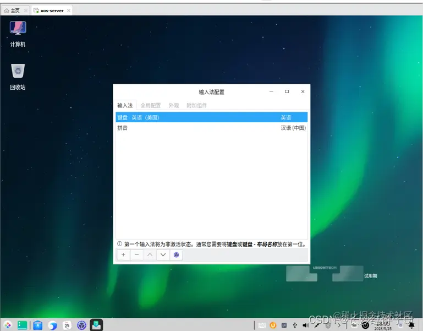
Task: Open the calendar dock icon showing 25
Action: [x=67, y=325]
